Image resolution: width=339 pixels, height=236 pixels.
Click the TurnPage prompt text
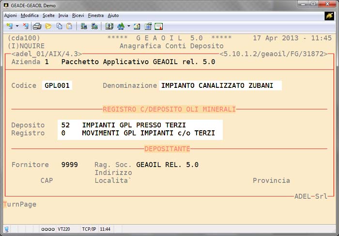pos(20,204)
